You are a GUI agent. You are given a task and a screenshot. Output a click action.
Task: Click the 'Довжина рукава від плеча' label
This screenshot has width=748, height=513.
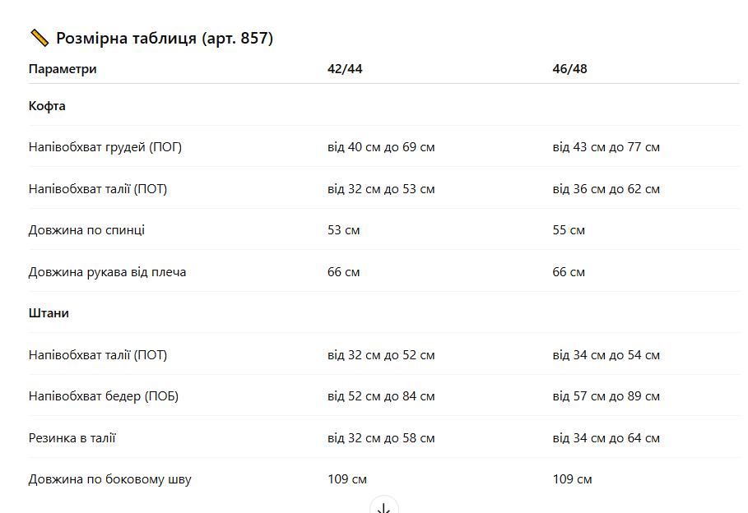(x=107, y=272)
